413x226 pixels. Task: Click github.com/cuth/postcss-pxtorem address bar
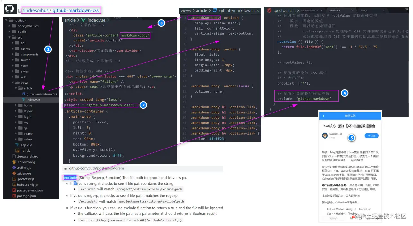tap(142, 168)
